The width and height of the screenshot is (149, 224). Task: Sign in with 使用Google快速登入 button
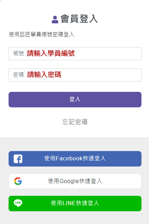(x=75, y=181)
